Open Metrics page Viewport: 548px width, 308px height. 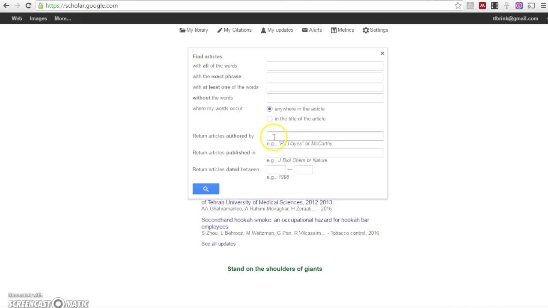(342, 30)
